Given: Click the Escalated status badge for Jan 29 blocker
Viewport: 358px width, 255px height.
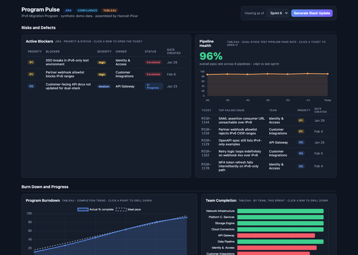Looking at the screenshot, I should [153, 62].
